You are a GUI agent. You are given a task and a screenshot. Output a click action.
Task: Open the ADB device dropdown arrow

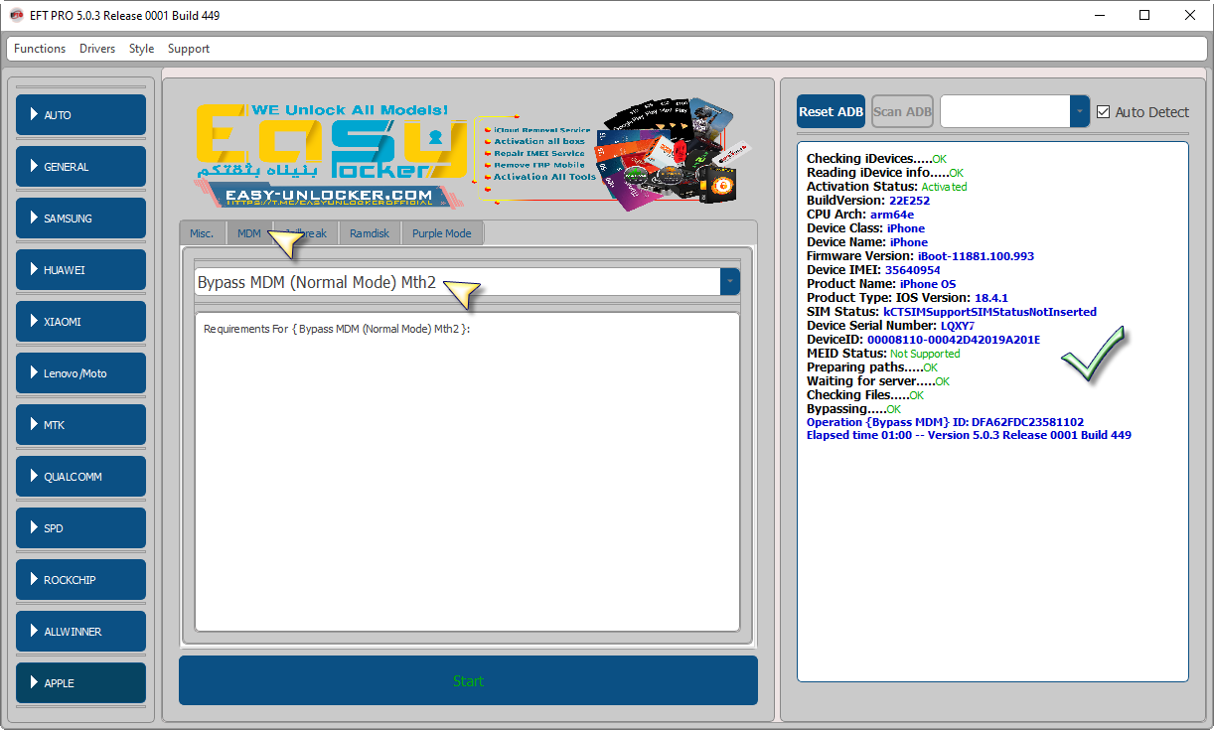click(1079, 111)
